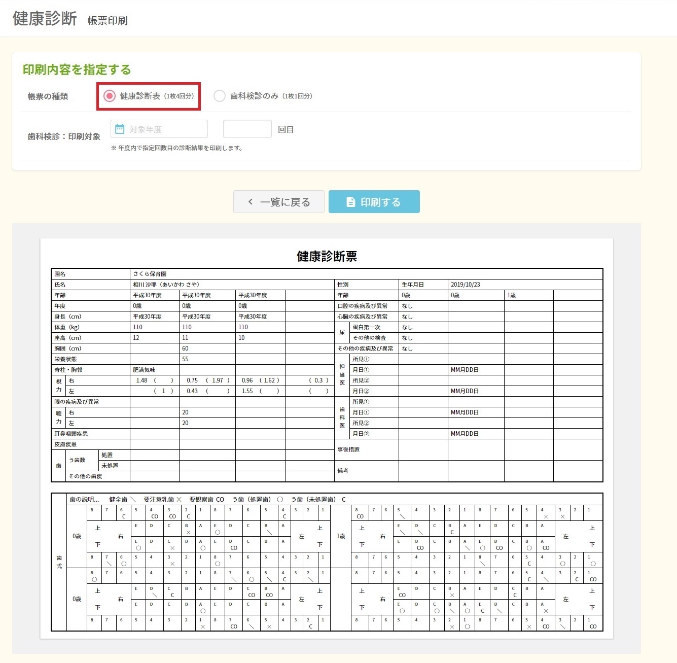Screen dimensions: 677x663
Task: Click the 要観察歯 CO legend entry
Action: tap(206, 499)
